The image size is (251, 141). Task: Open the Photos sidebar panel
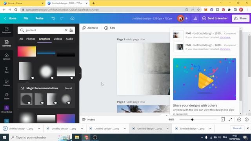[7, 83]
